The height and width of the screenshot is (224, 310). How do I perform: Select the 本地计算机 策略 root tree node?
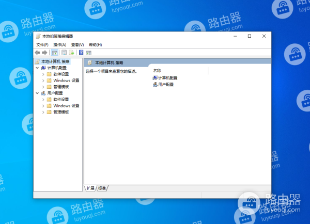coord(52,61)
